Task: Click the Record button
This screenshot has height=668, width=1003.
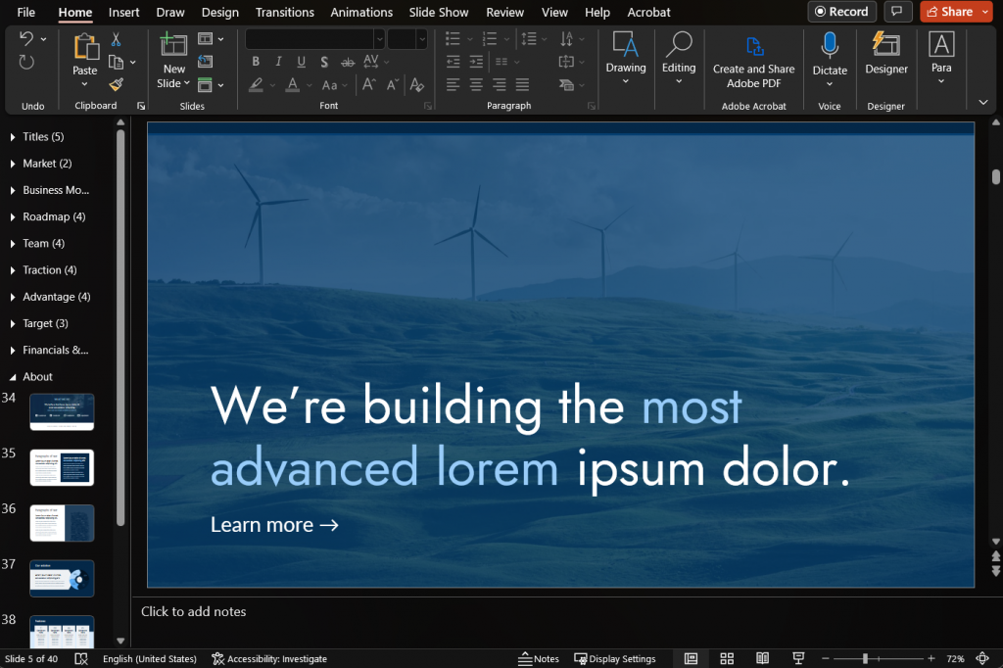Action: (x=841, y=11)
